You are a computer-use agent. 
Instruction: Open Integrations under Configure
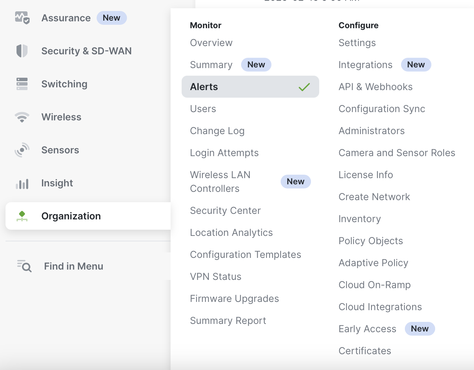pos(365,65)
